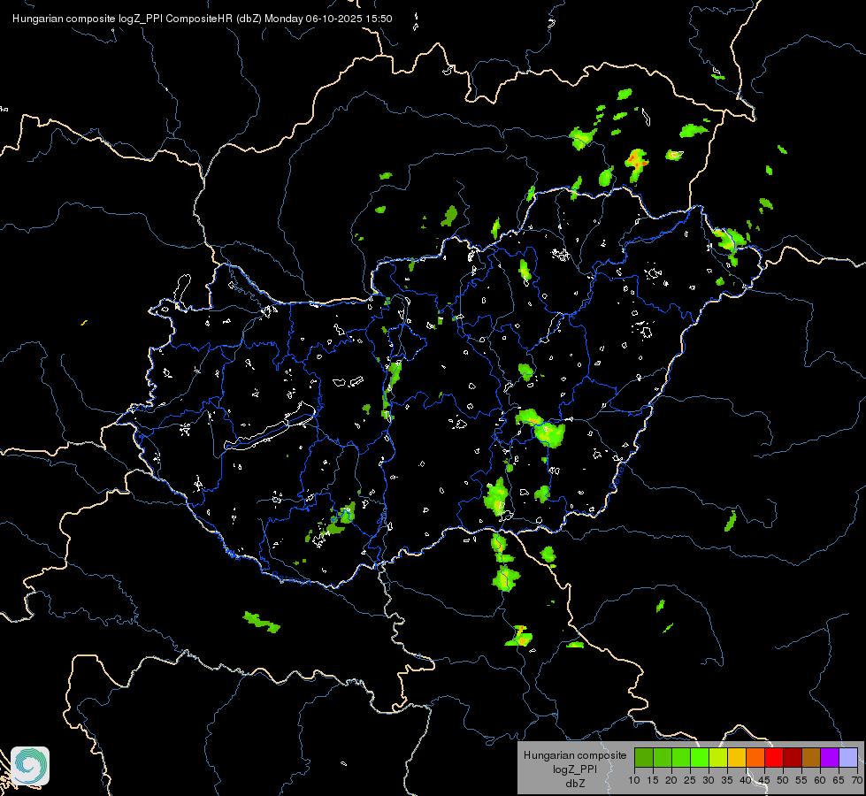Click the radar title text with date 06-10-2025 15:50
The height and width of the screenshot is (796, 866).
[x=203, y=19]
